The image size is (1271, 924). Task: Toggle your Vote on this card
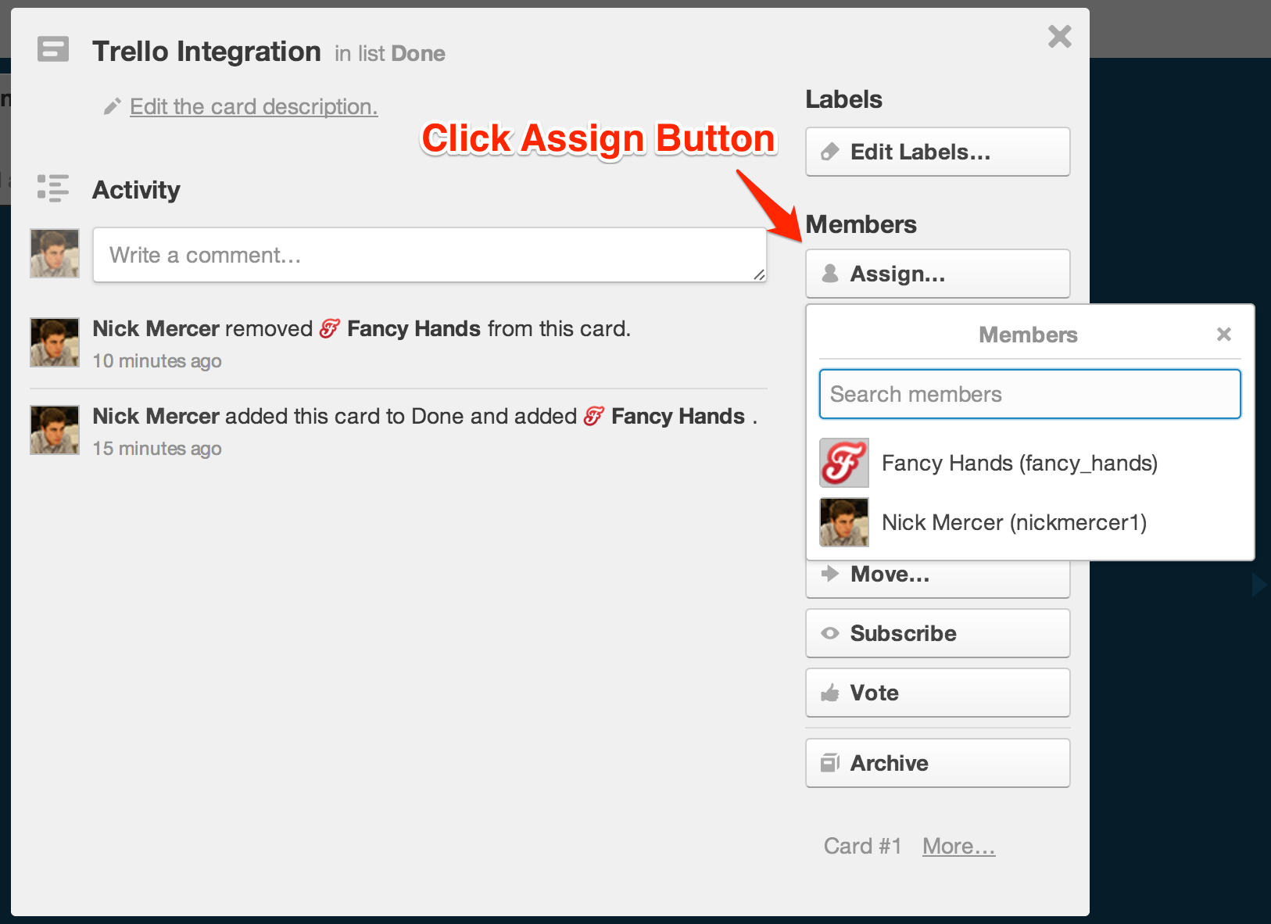coord(937,693)
